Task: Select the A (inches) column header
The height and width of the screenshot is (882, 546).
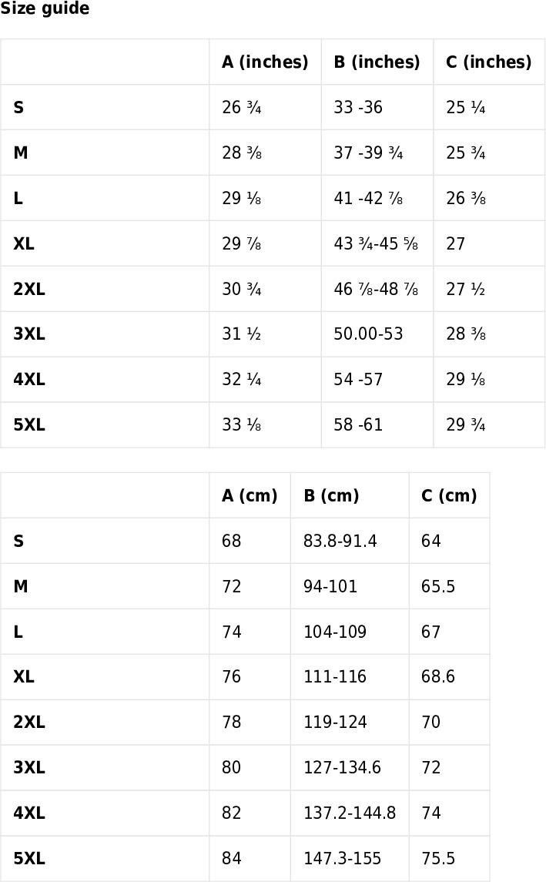Action: coord(265,62)
